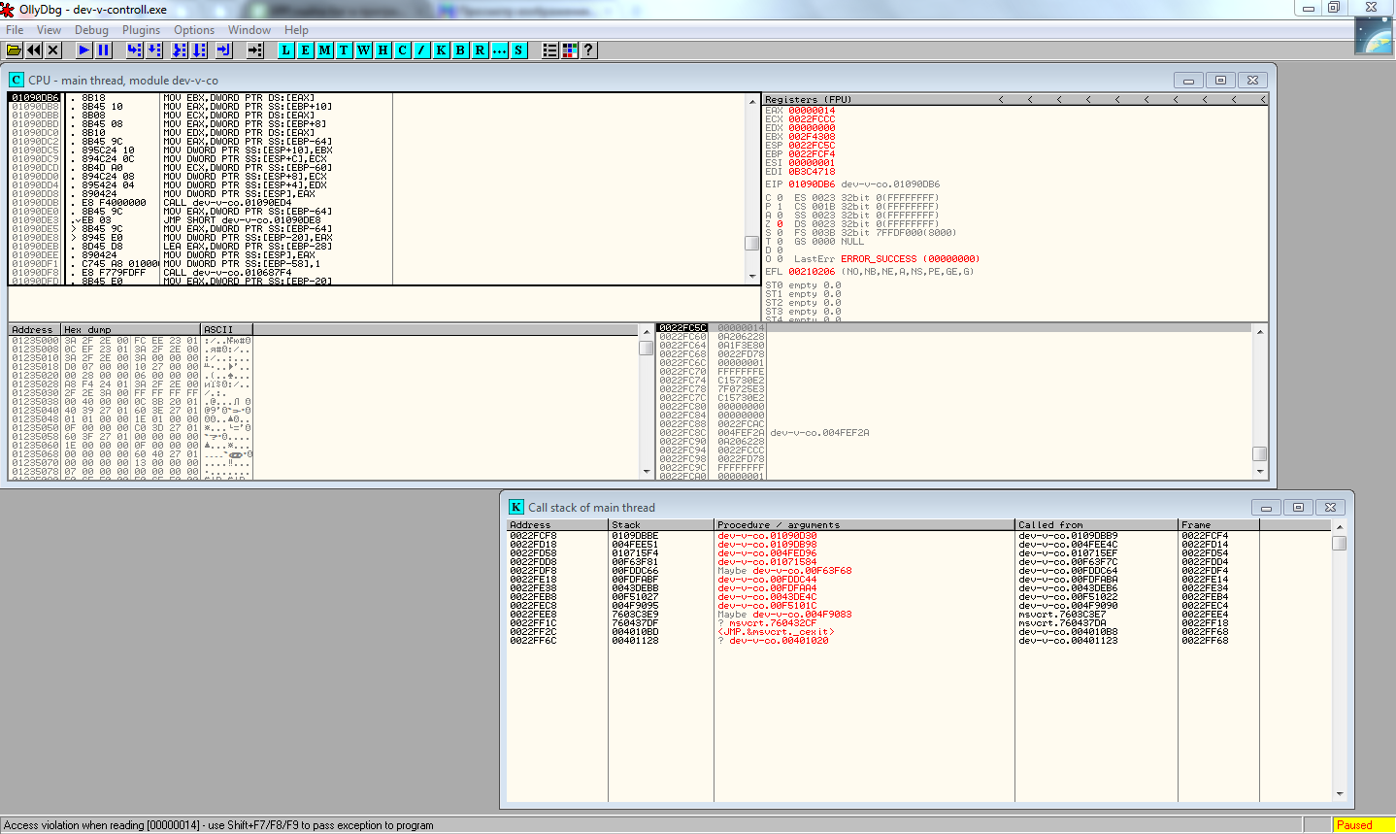Close the debugged program with the X icon
This screenshot has width=1396, height=834.
(x=53, y=50)
